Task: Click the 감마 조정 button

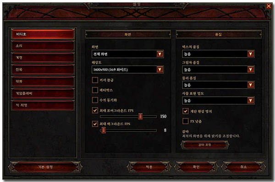Action: click(205, 145)
